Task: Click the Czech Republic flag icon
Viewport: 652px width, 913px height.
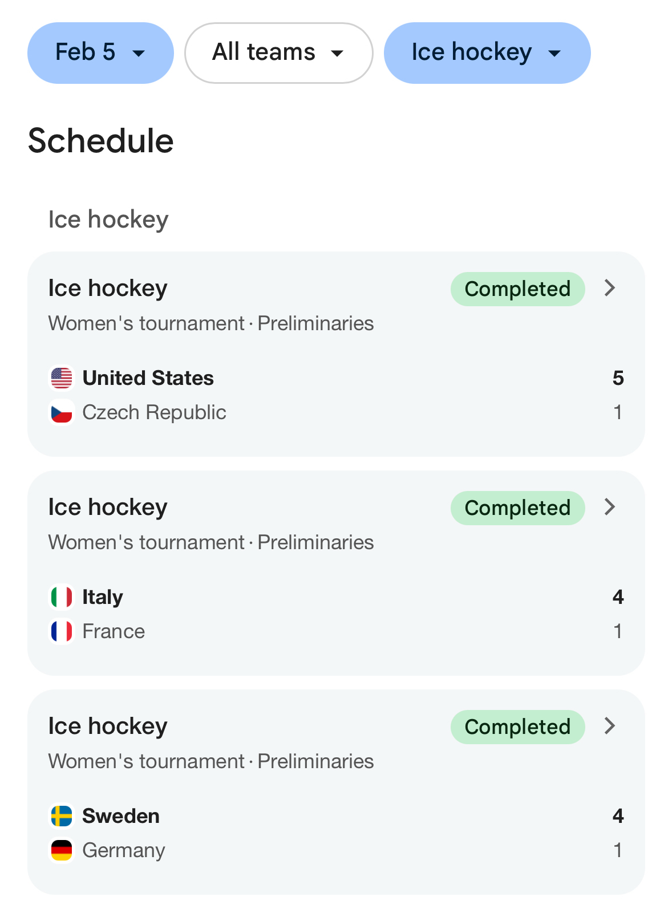Action: [x=62, y=412]
